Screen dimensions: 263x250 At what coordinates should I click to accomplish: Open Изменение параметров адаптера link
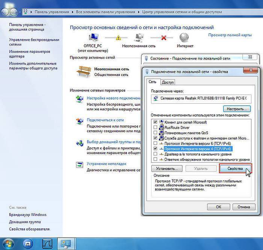pyautogui.click(x=30, y=54)
